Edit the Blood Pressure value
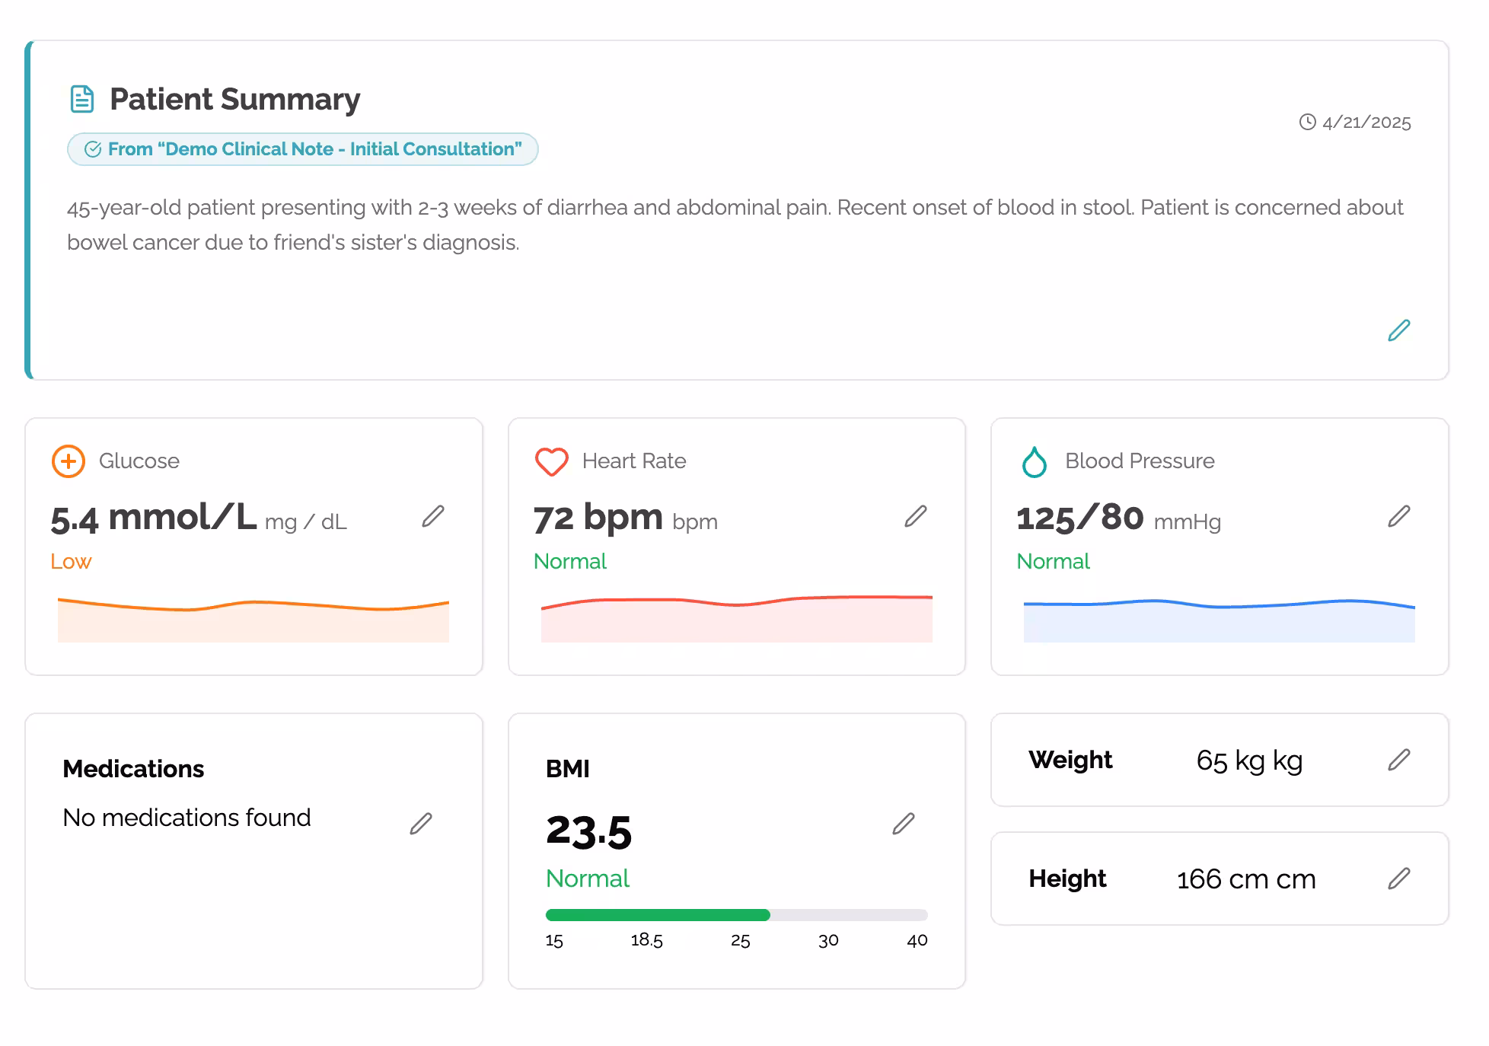1489x1046 pixels. [x=1399, y=516]
